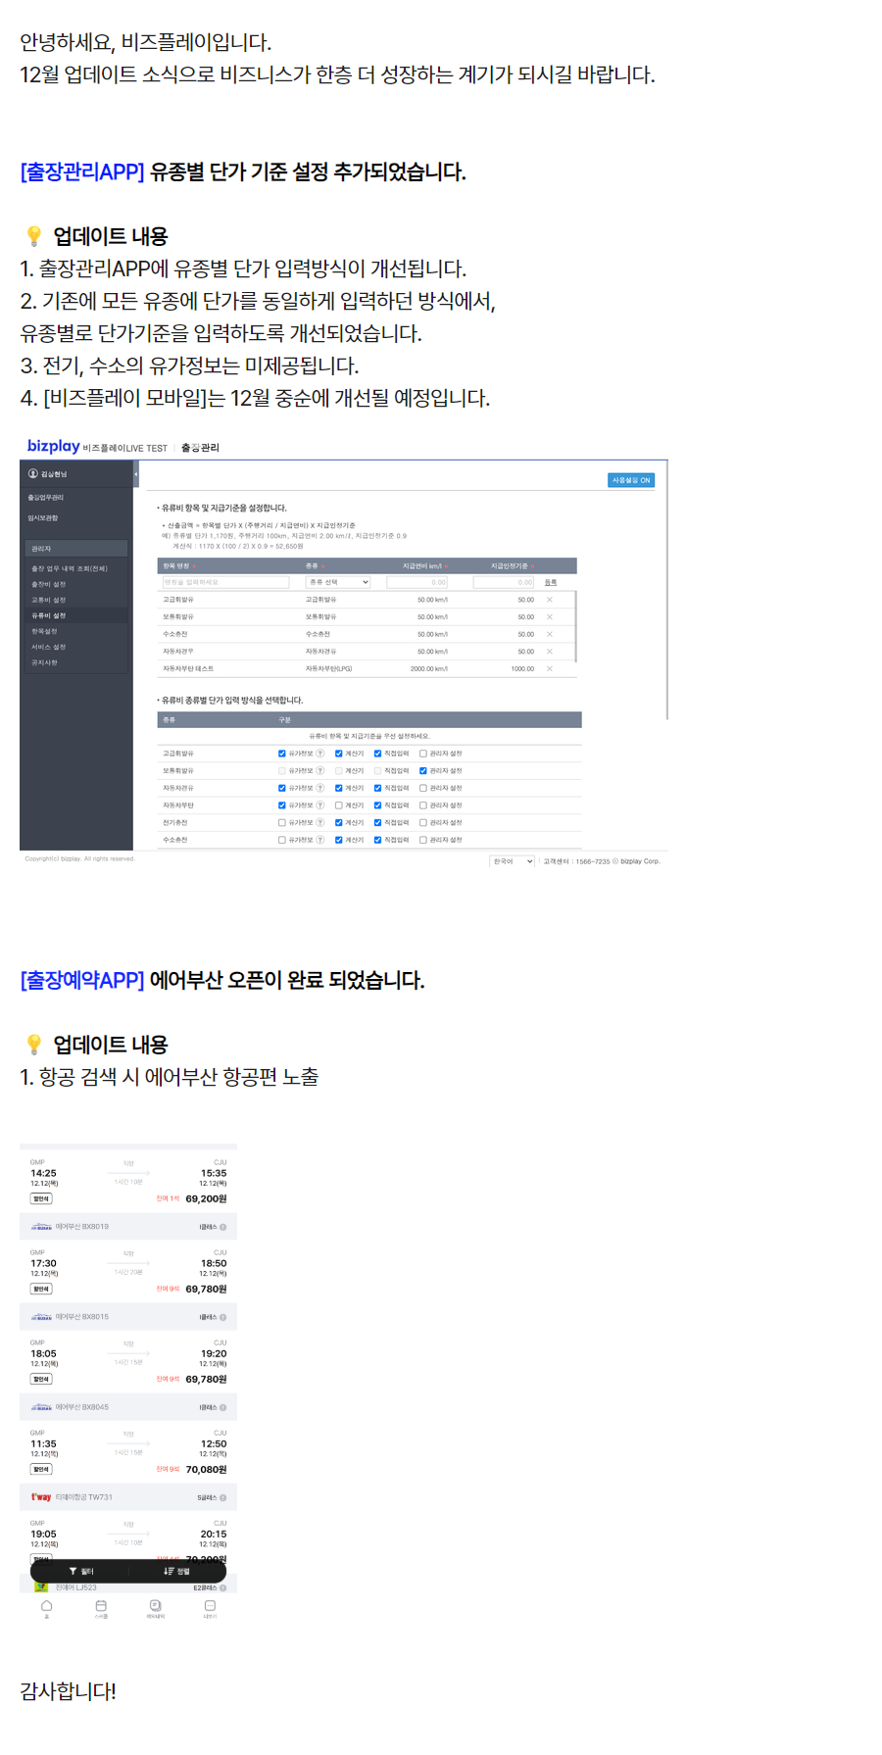Viewport: 882px width, 1755px height.
Task: Open the 종류 선택 dropdown
Action: pyautogui.click(x=338, y=582)
